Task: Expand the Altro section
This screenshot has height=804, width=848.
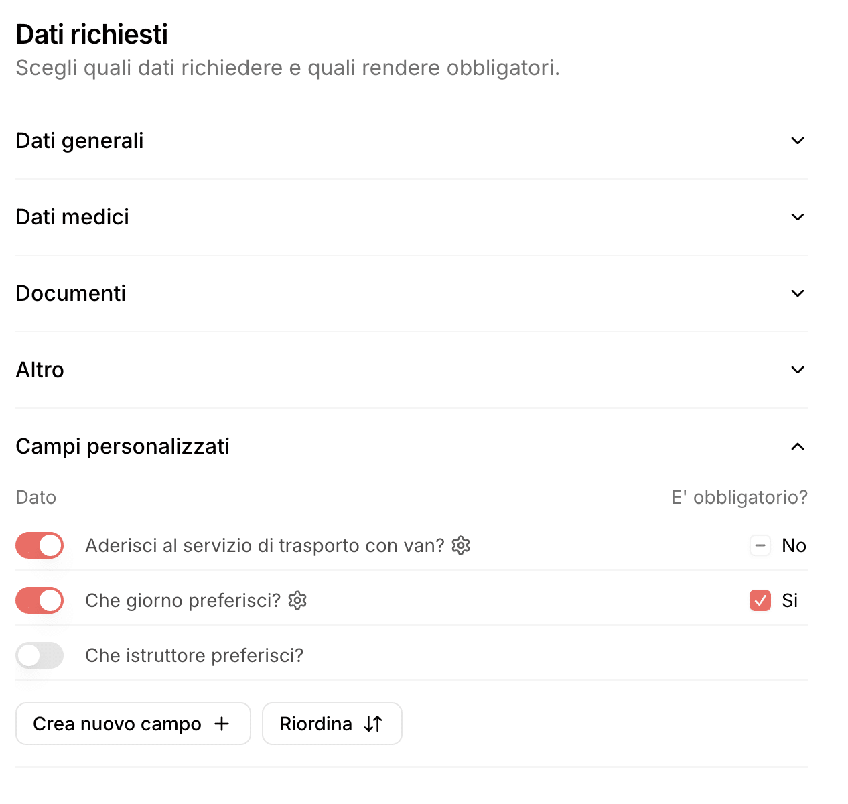Action: [x=797, y=369]
